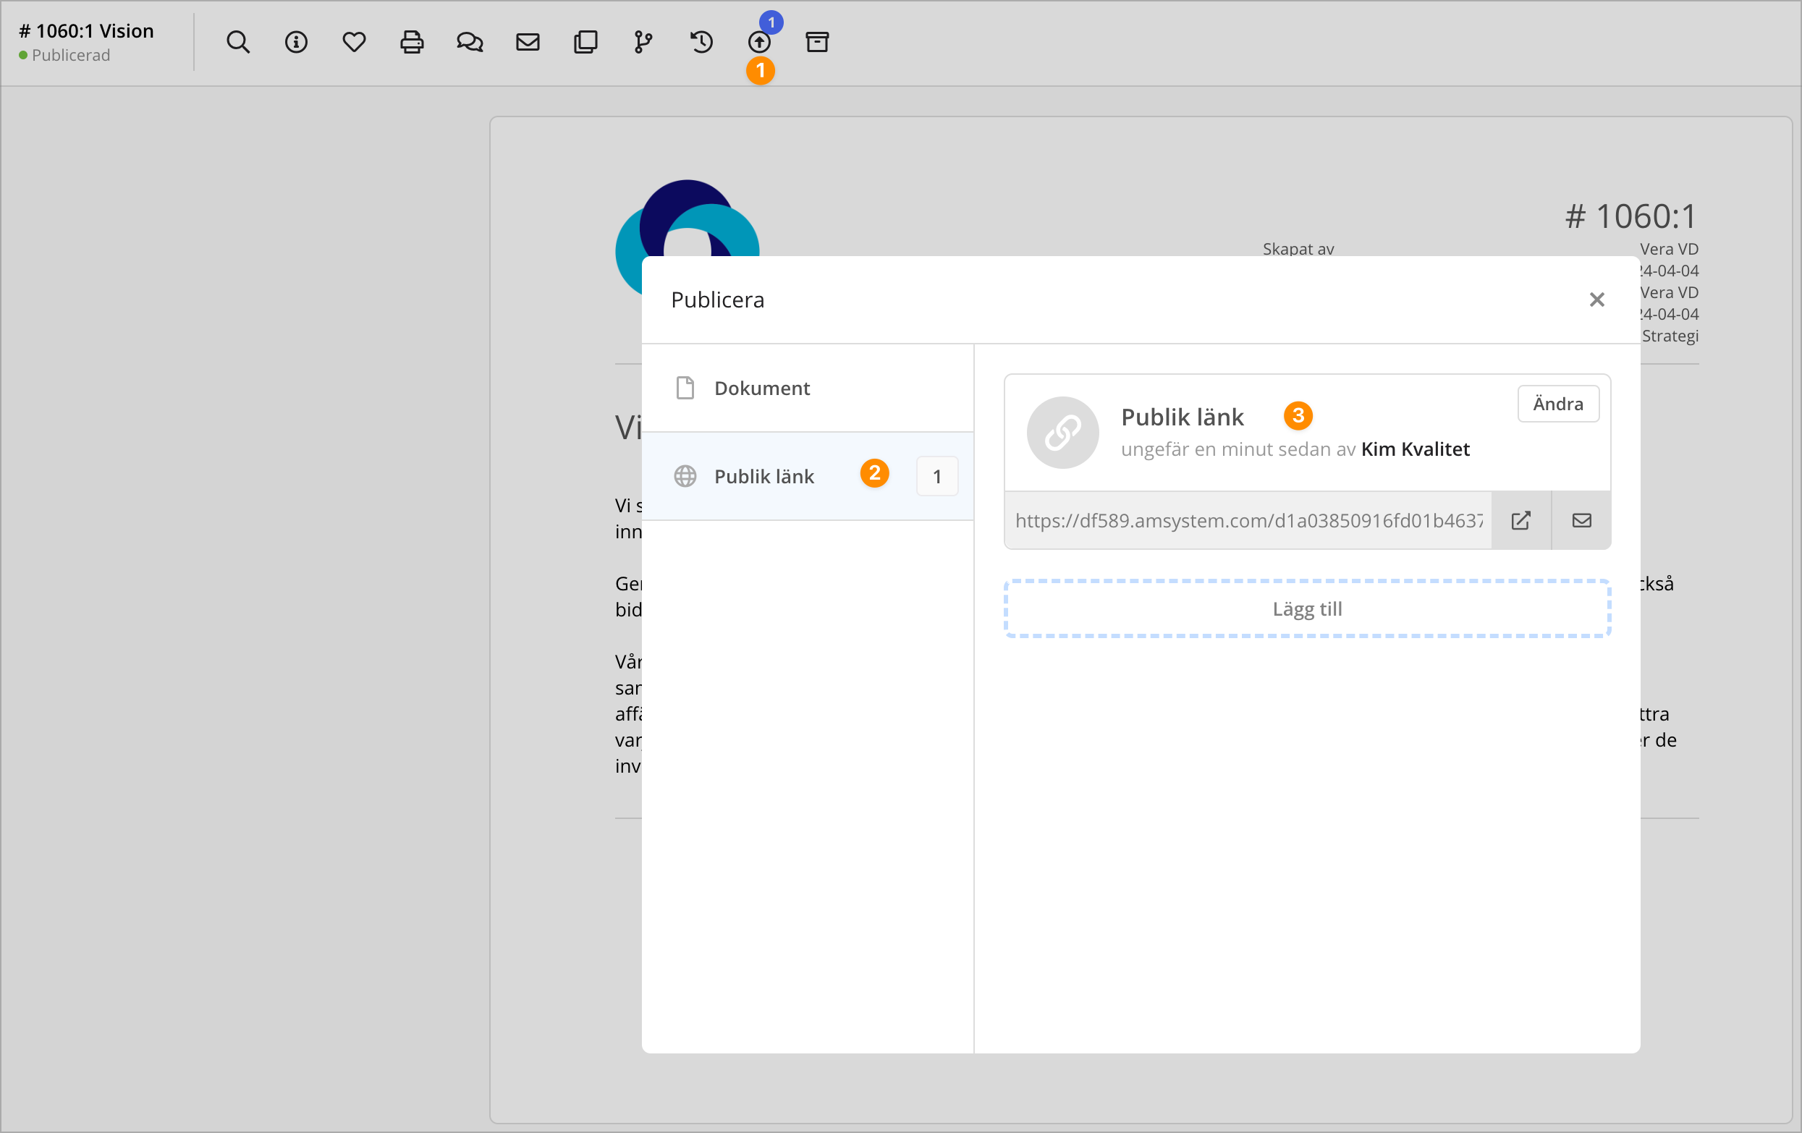The height and width of the screenshot is (1133, 1802).
Task: Click the Publicera dialog heading
Action: pos(718,300)
